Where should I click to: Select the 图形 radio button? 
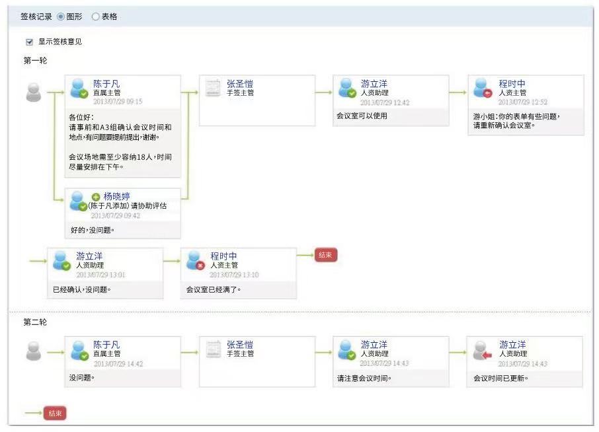61,17
